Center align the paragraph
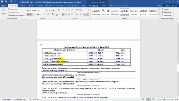 [x=66, y=14]
